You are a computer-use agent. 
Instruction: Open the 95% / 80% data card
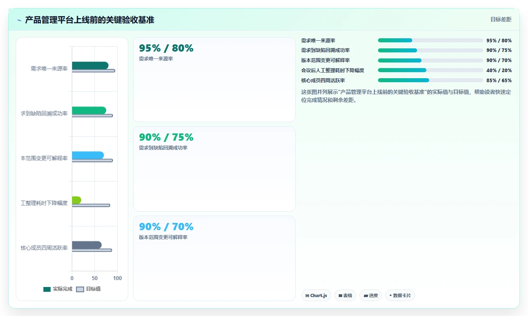[x=214, y=79]
